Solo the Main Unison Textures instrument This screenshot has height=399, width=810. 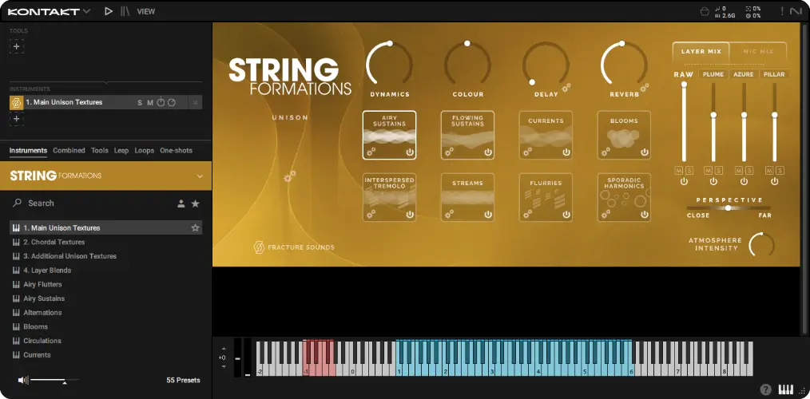(x=140, y=103)
